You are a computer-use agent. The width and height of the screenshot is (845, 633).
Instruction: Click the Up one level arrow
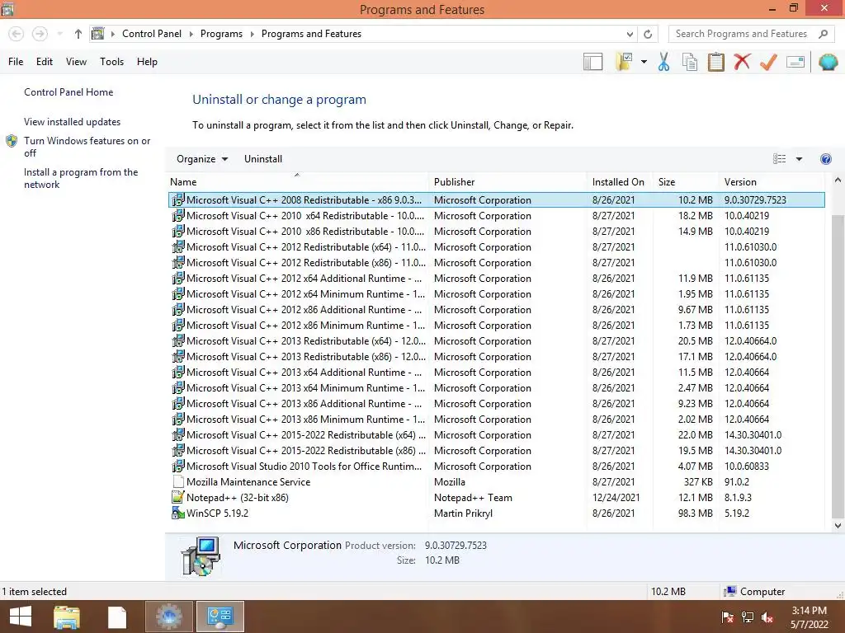click(x=78, y=34)
